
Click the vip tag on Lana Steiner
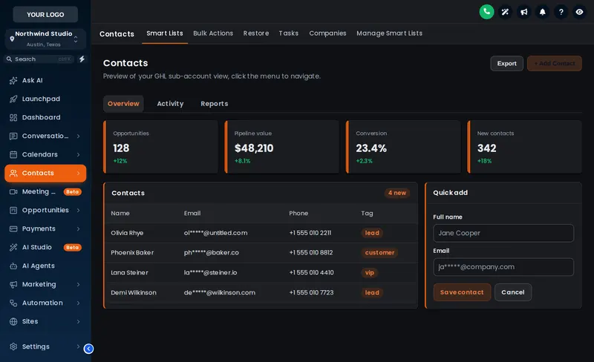[369, 273]
